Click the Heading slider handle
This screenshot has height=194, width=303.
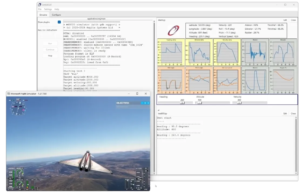coord(182,103)
